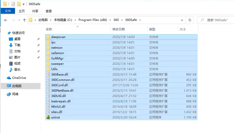Expand chevron after 360Safe in breadcrumb
234x133 pixels.
tap(140, 20)
